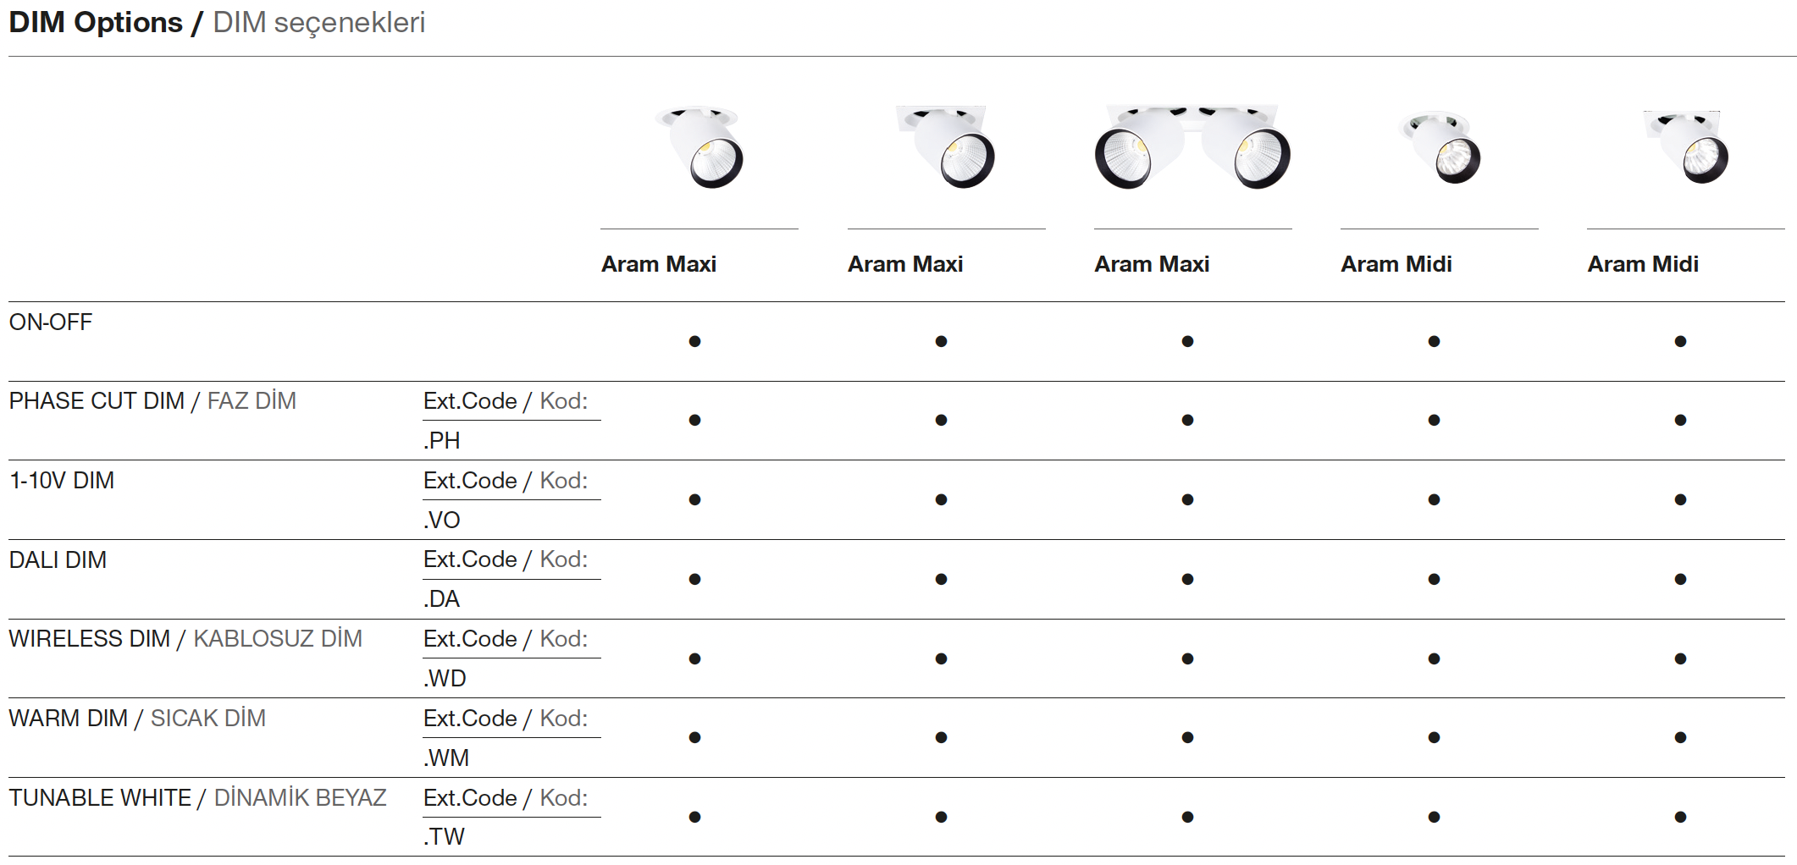Click the 1-10V DIM row label
The width and height of the screenshot is (1797, 865).
(62, 481)
